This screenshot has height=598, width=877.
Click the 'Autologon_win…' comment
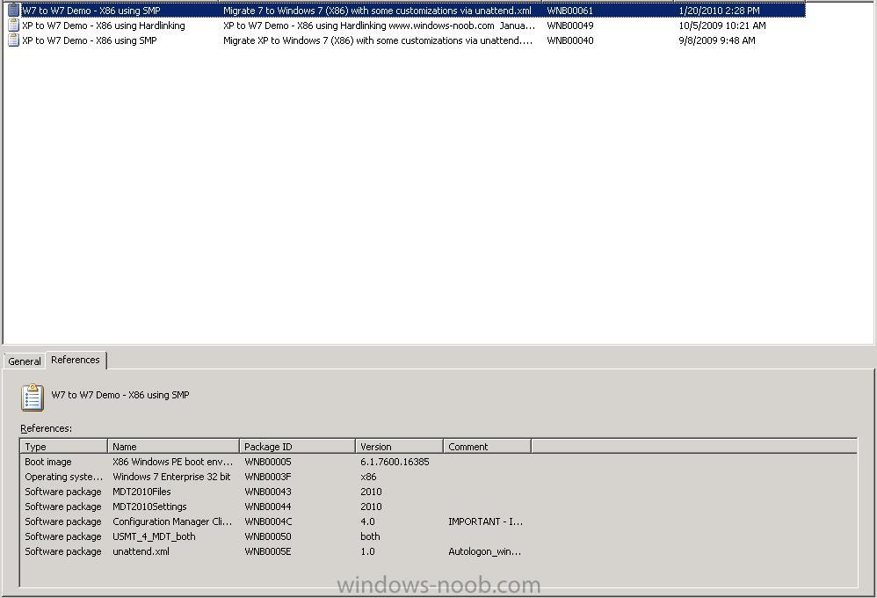[x=484, y=551]
